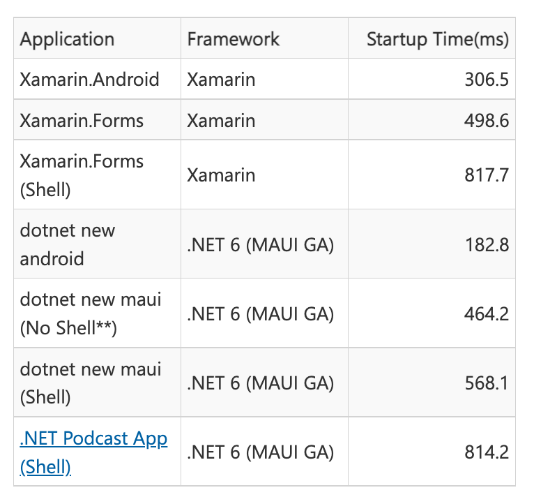
Task: Open the .NET Podcast App (Shell) link
Action: pos(93,452)
